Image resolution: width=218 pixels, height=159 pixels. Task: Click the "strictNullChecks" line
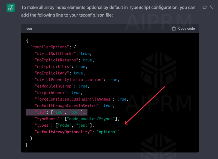(63, 54)
